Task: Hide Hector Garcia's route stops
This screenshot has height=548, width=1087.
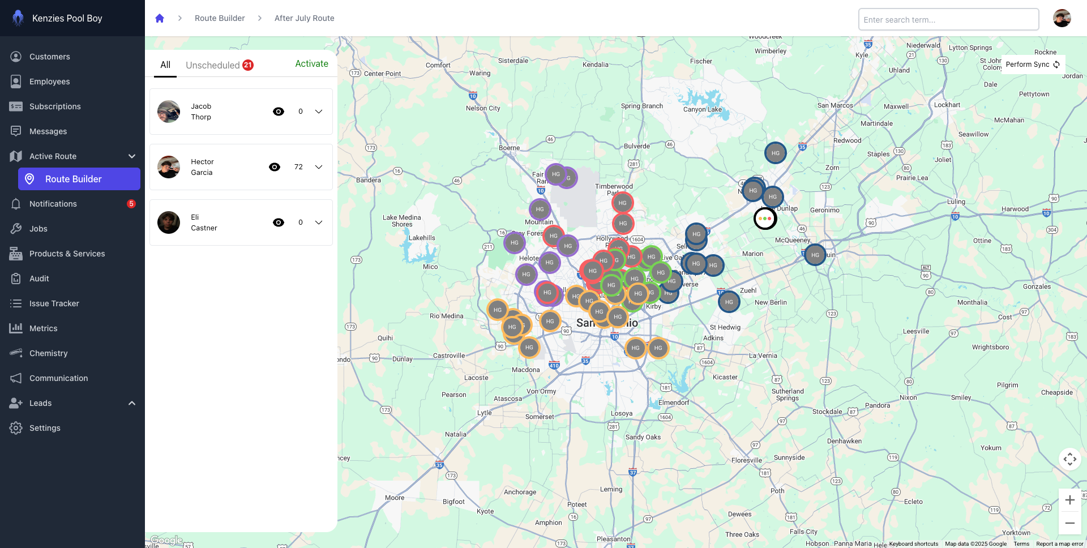Action: [x=275, y=167]
